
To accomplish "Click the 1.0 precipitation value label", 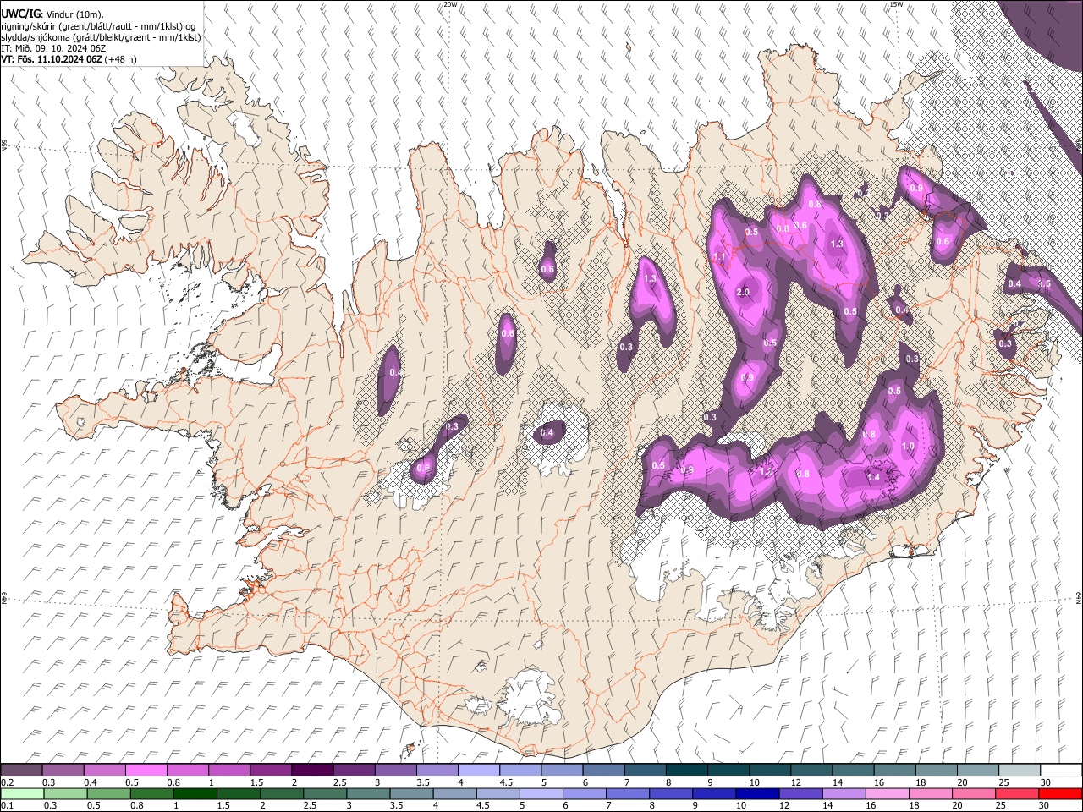I will click(x=909, y=447).
